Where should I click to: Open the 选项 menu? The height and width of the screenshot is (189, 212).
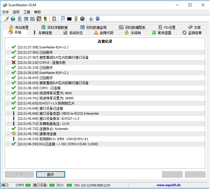point(16,12)
